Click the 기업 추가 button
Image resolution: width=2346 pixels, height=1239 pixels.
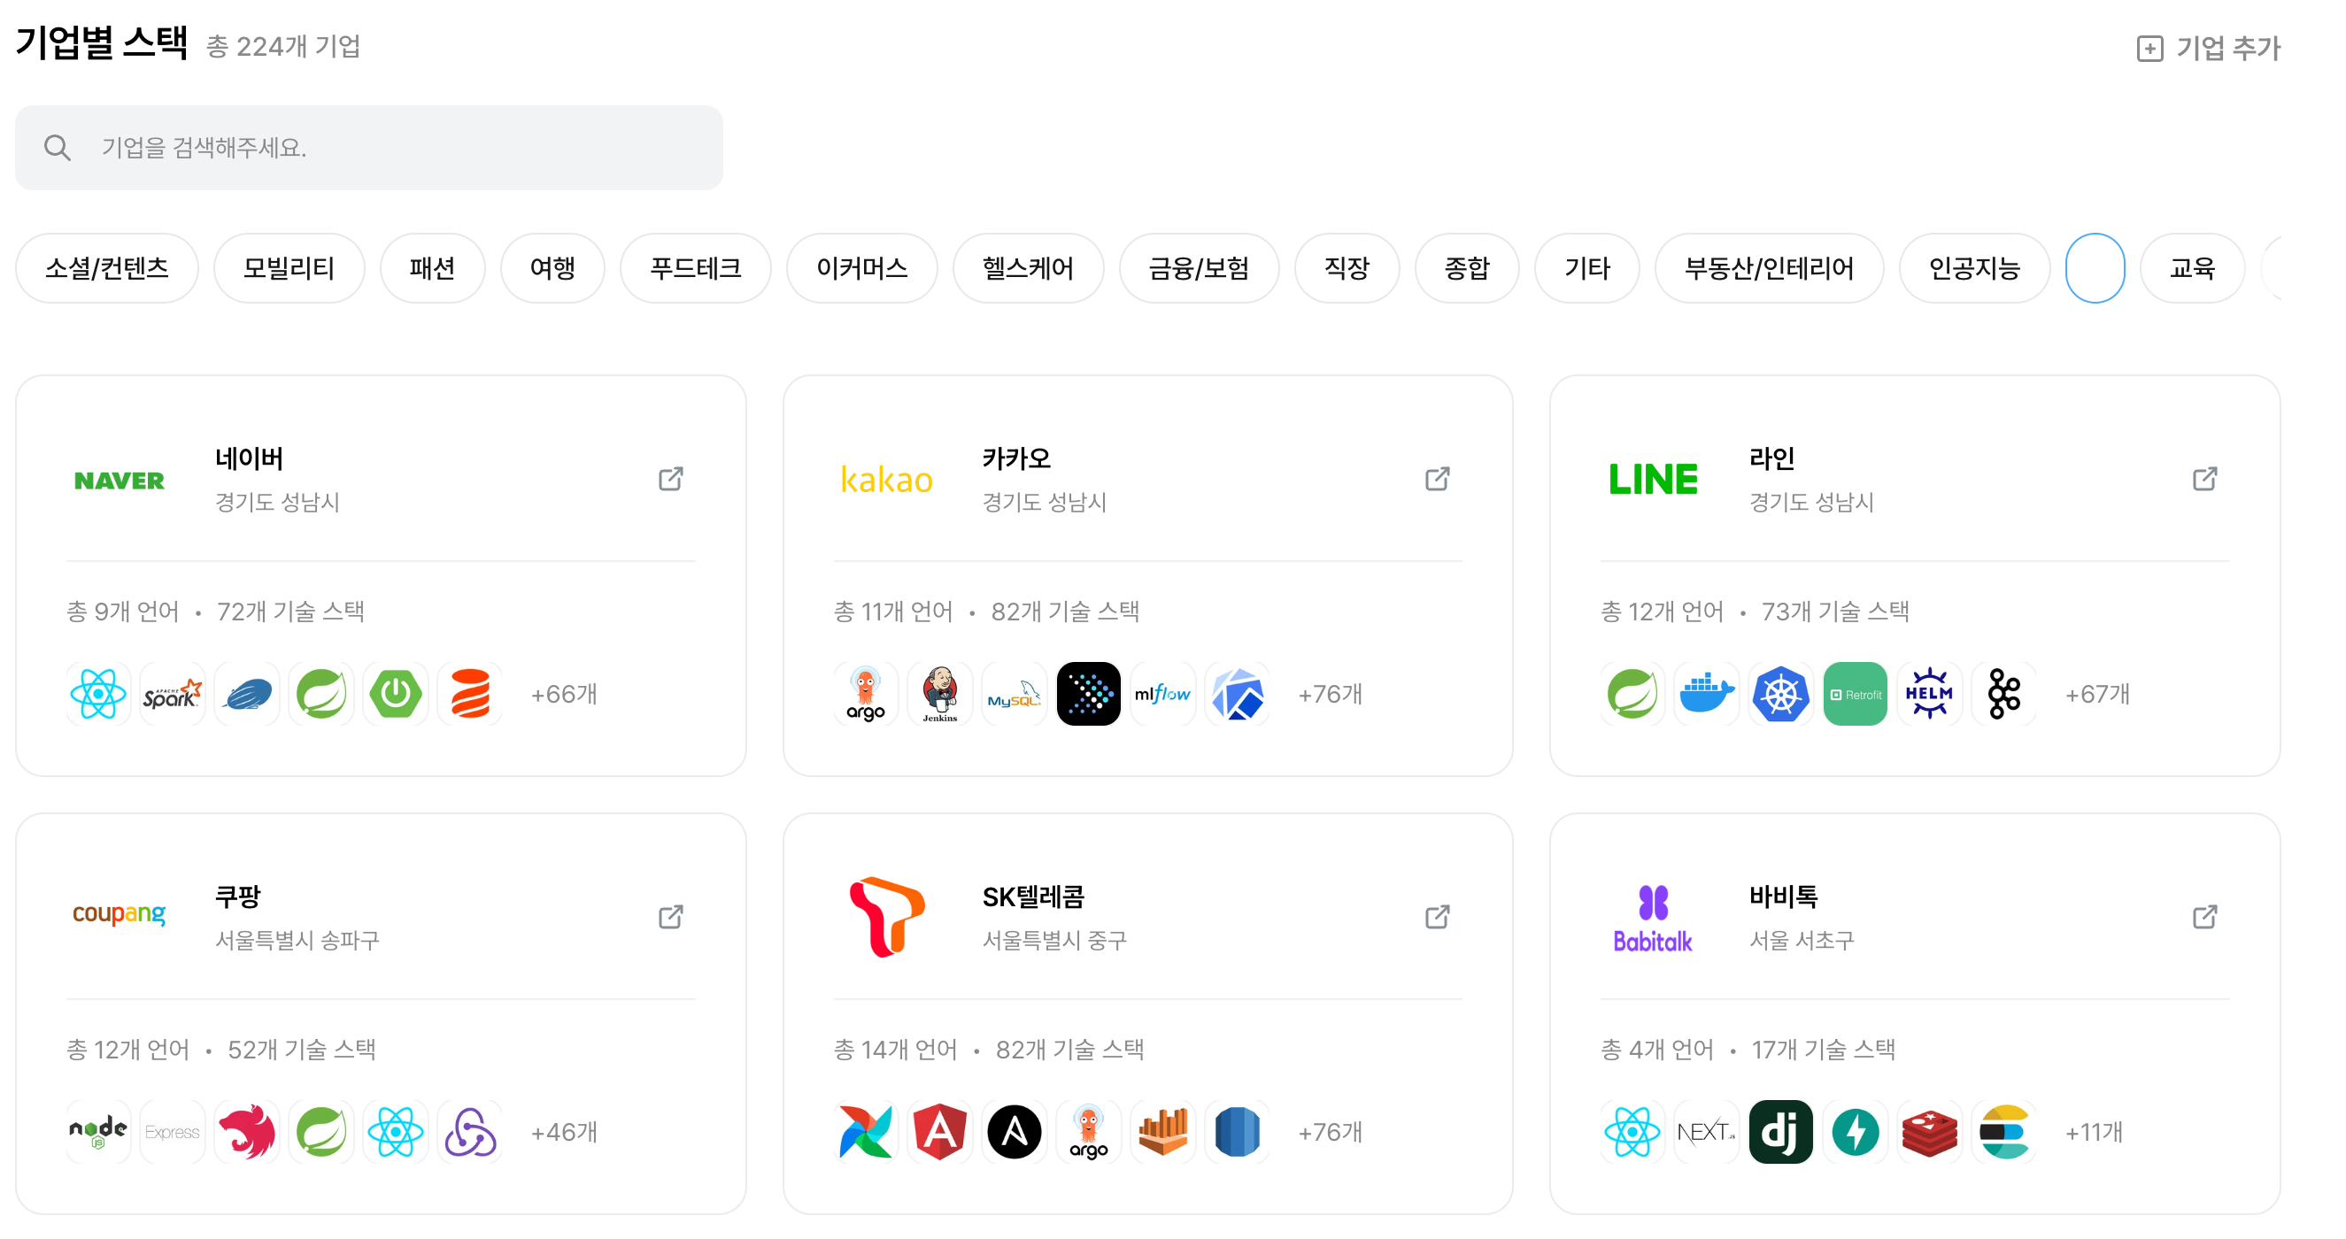2208,47
